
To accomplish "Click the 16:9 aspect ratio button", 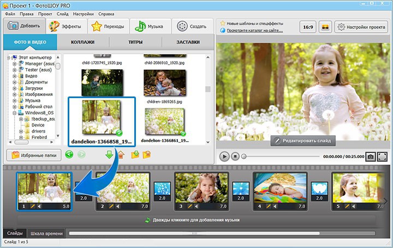I will pyautogui.click(x=308, y=27).
